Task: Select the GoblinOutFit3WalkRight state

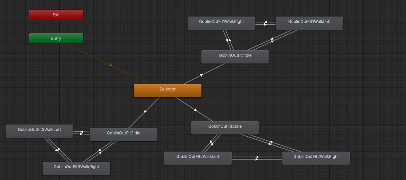Action: (76, 168)
